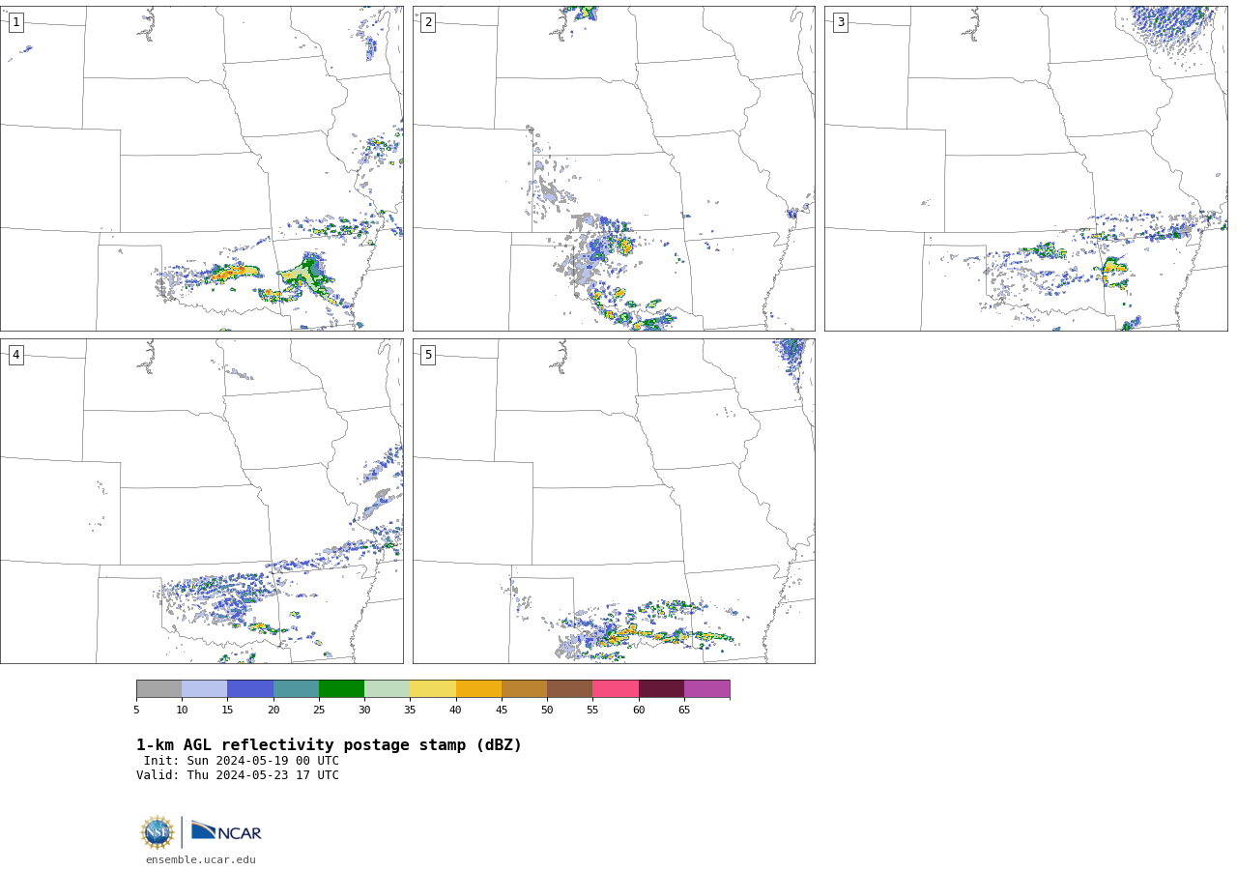This screenshot has height=871, width=1237.
Task: Open ensemble member 4 reflectivity map
Action: tap(201, 501)
